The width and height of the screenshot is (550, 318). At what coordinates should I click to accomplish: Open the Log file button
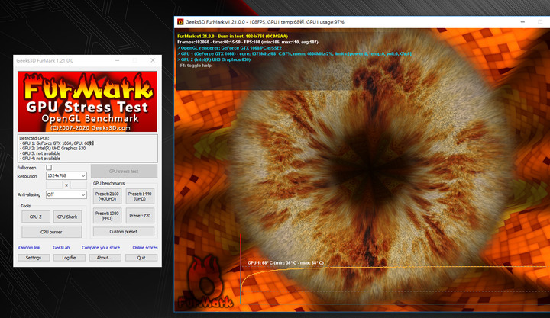tap(69, 258)
